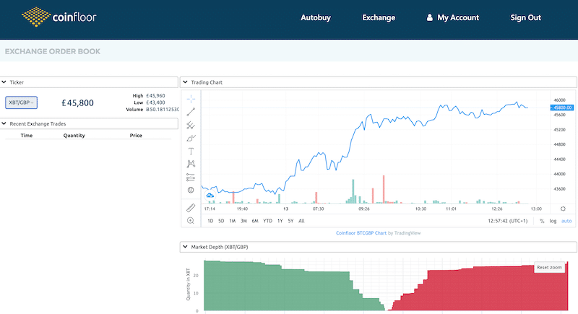The width and height of the screenshot is (578, 314).
Task: Open the Autobuy page
Action: click(x=316, y=17)
